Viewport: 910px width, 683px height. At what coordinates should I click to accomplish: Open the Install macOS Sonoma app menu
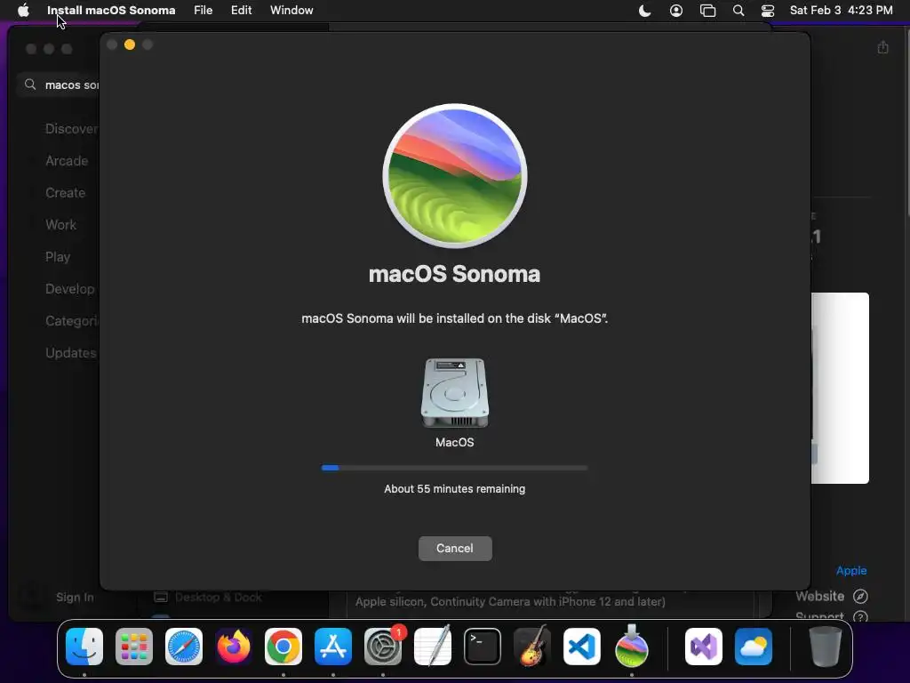pyautogui.click(x=111, y=11)
